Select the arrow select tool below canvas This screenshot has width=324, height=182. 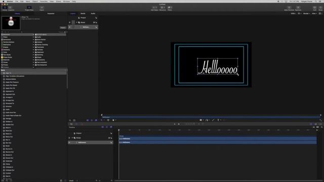coord(102,120)
